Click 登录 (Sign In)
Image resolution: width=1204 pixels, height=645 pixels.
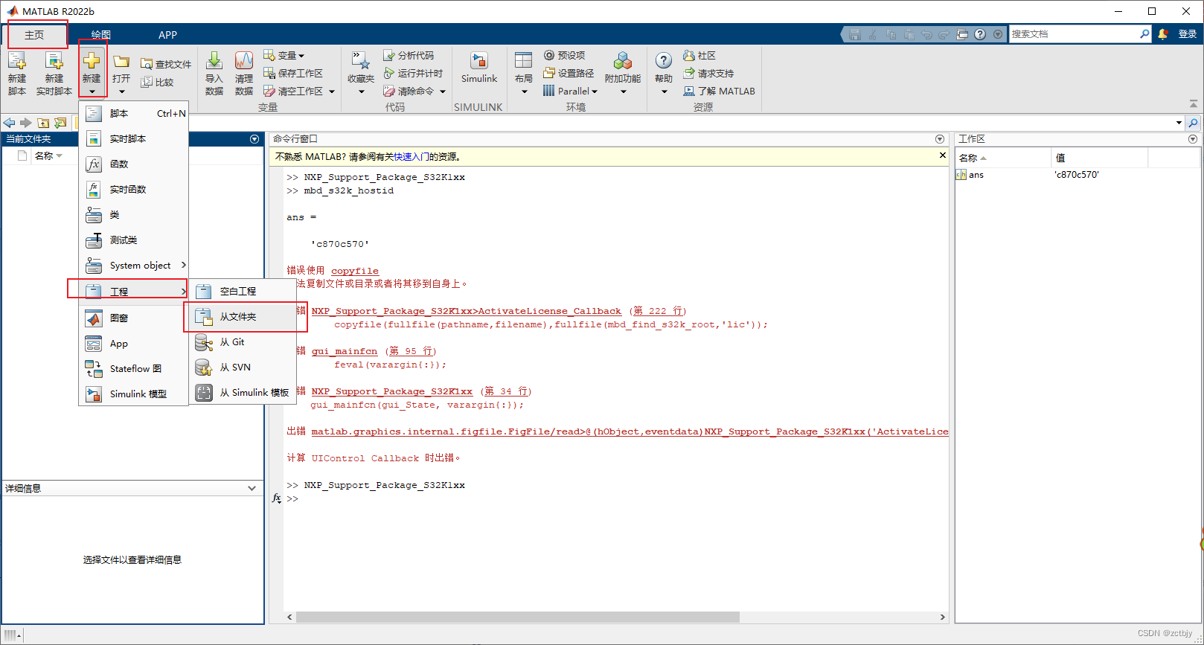pyautogui.click(x=1188, y=34)
